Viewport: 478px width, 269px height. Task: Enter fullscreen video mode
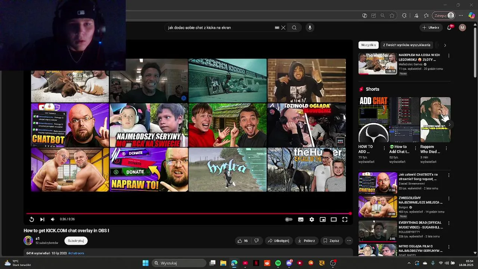pos(345,219)
